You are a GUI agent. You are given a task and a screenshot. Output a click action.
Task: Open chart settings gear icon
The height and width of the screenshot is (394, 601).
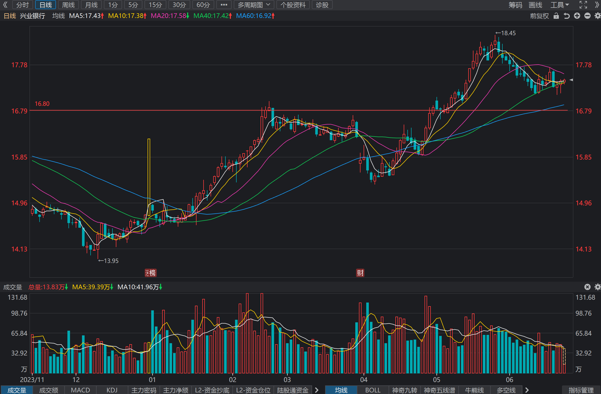(x=598, y=16)
